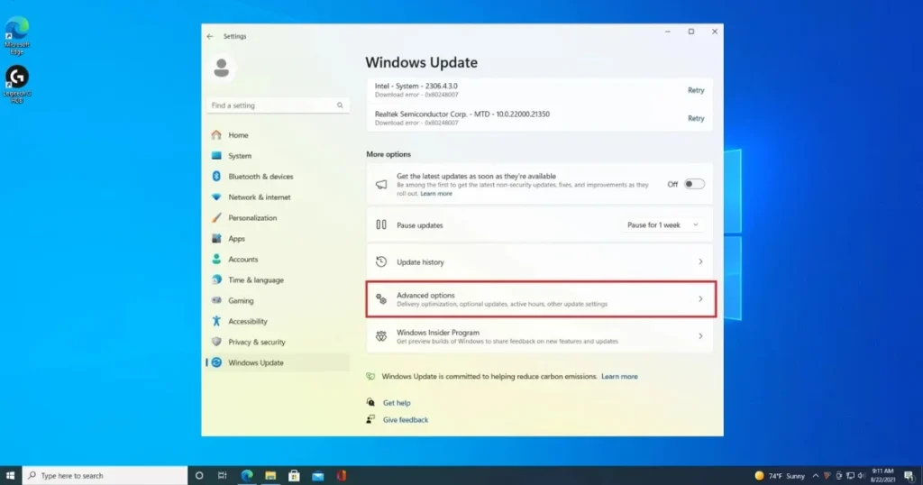Open Microsoft Edge desktop shortcut
The width and height of the screenshot is (923, 485).
point(17,36)
